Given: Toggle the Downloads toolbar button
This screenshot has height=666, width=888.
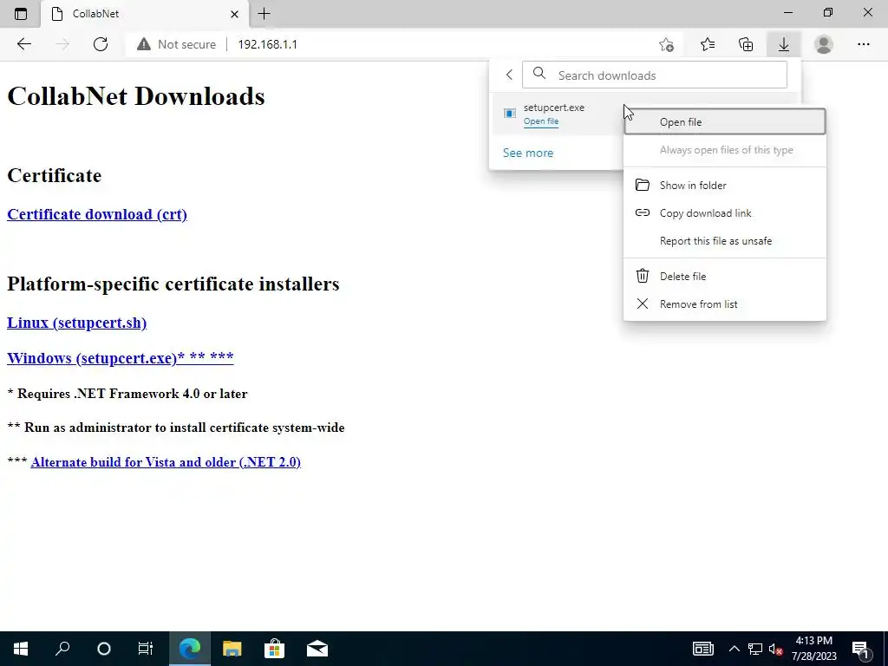Looking at the screenshot, I should click(784, 44).
